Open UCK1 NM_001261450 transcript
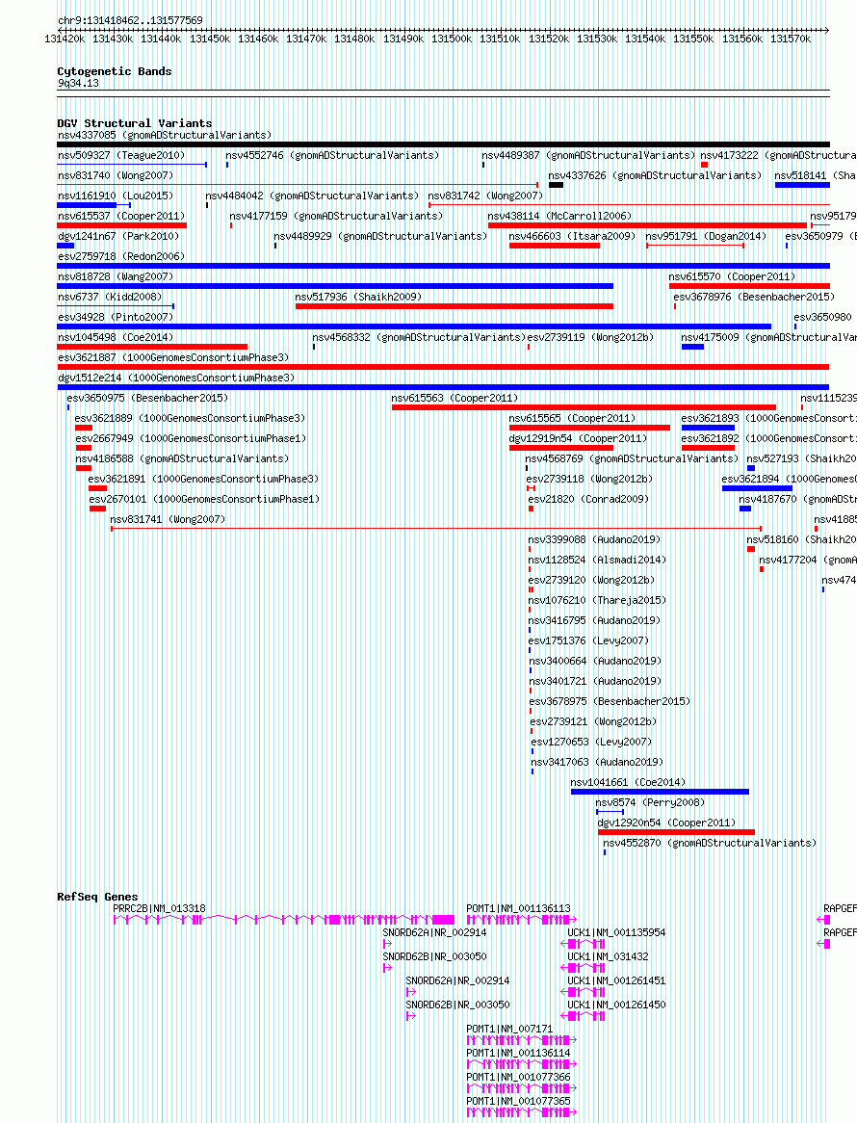The height and width of the screenshot is (1123, 857). [x=616, y=1005]
